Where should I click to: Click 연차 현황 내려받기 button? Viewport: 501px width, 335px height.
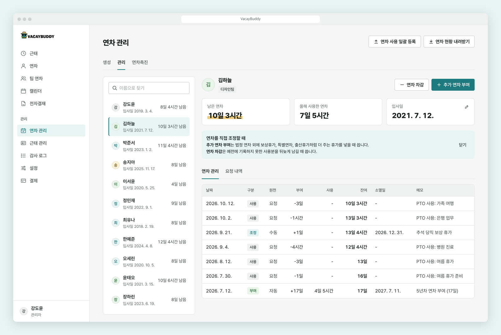(x=449, y=42)
